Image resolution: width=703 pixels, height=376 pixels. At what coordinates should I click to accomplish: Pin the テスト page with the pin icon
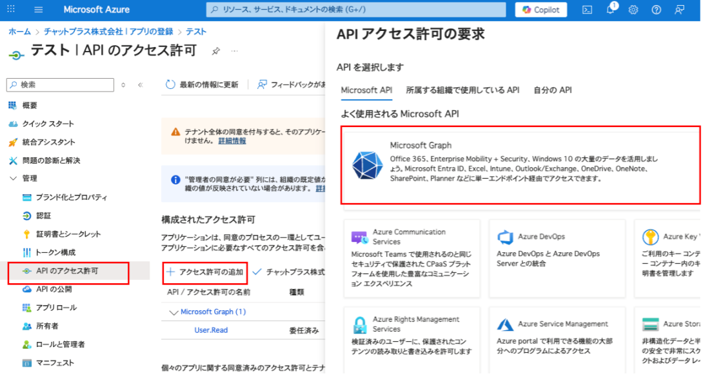pyautogui.click(x=215, y=51)
